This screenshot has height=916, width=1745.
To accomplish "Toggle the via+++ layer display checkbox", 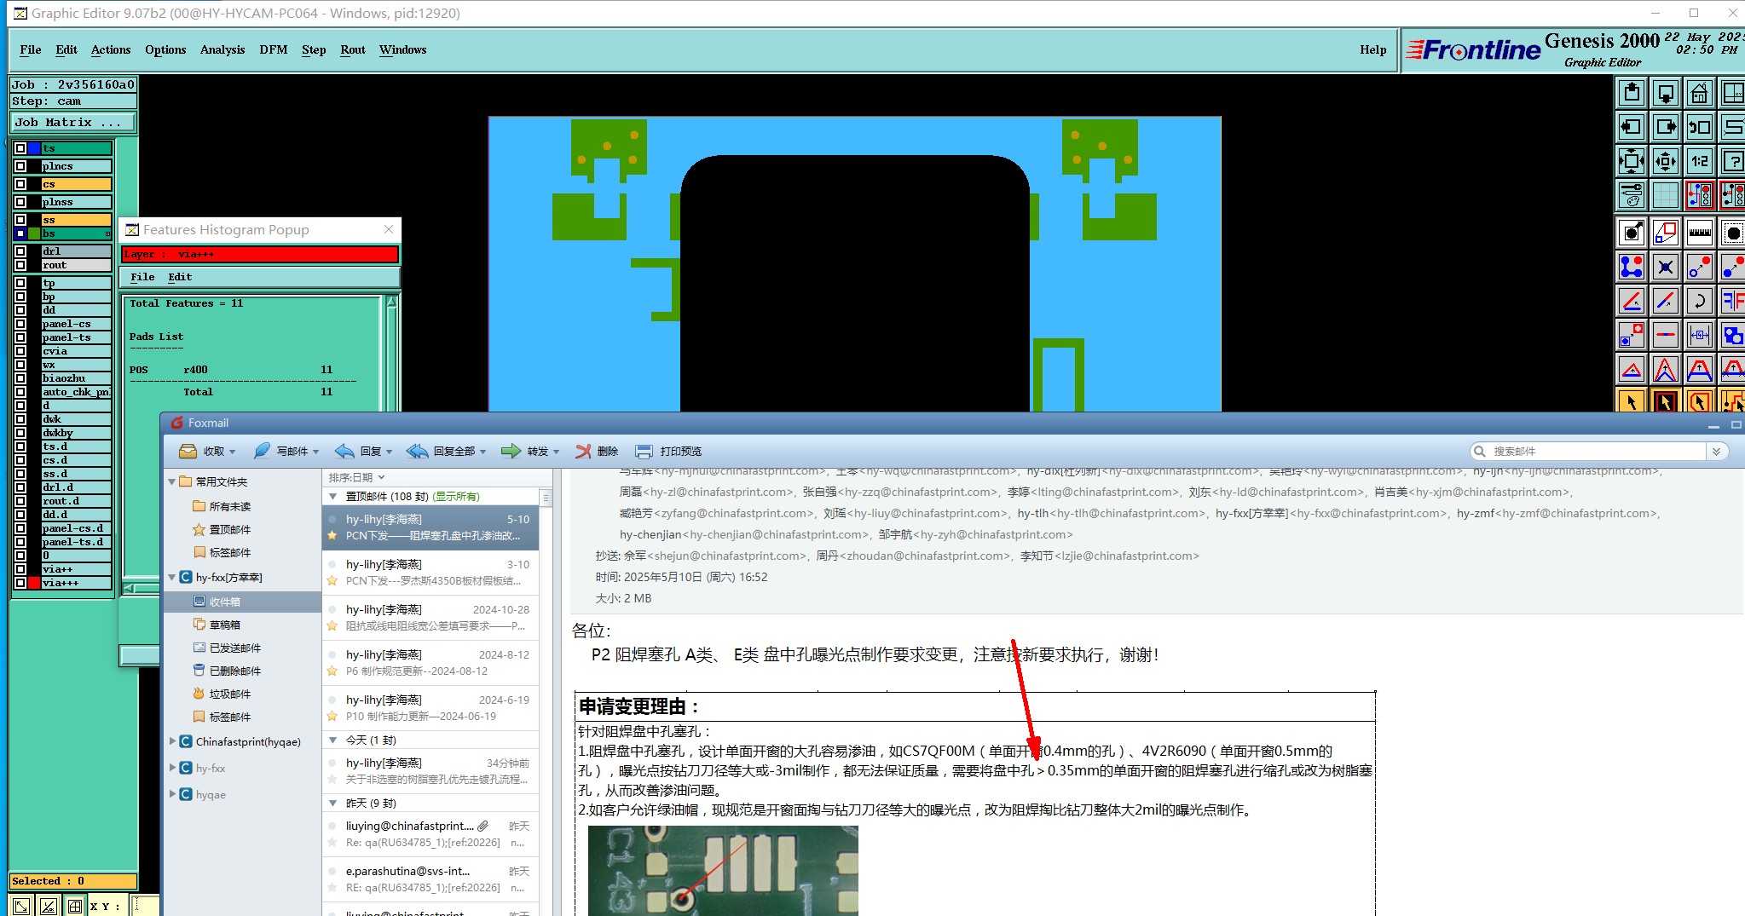I will click(x=20, y=583).
